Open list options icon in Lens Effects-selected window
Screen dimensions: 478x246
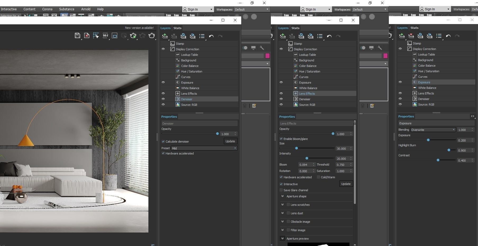click(x=320, y=36)
